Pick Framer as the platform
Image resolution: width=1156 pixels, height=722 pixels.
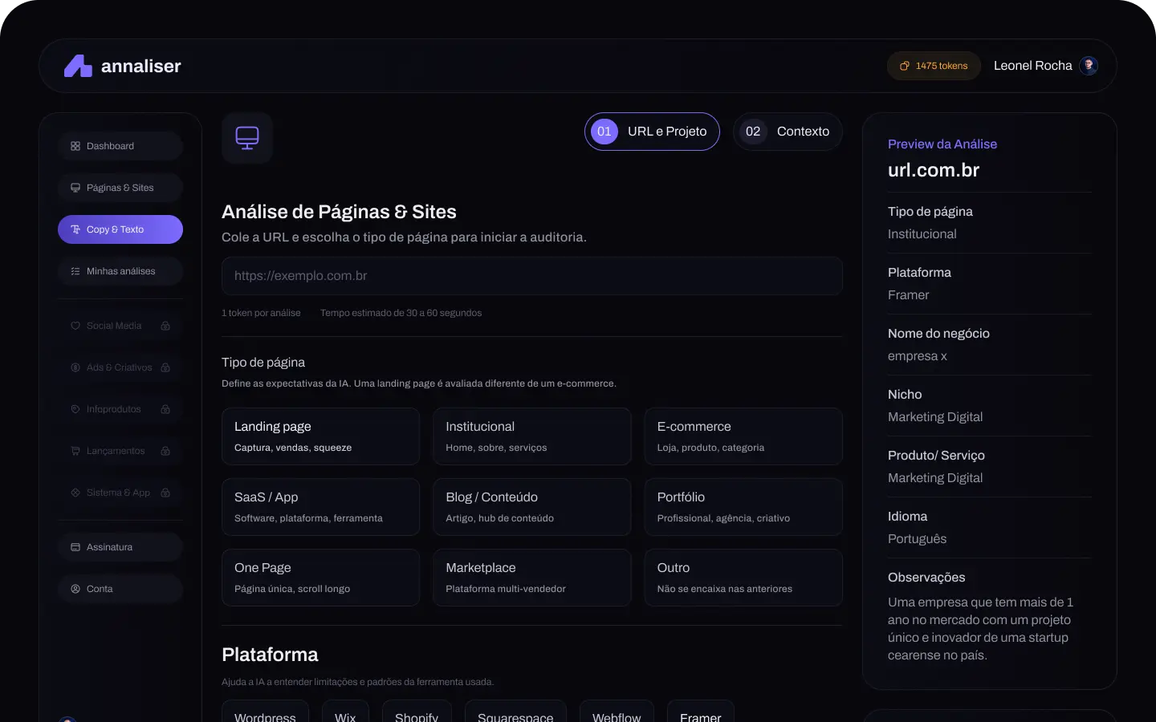(x=701, y=712)
